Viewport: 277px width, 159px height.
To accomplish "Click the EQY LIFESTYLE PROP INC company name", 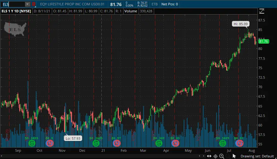I will [72, 4].
